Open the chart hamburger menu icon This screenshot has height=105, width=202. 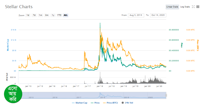(x=198, y=7)
